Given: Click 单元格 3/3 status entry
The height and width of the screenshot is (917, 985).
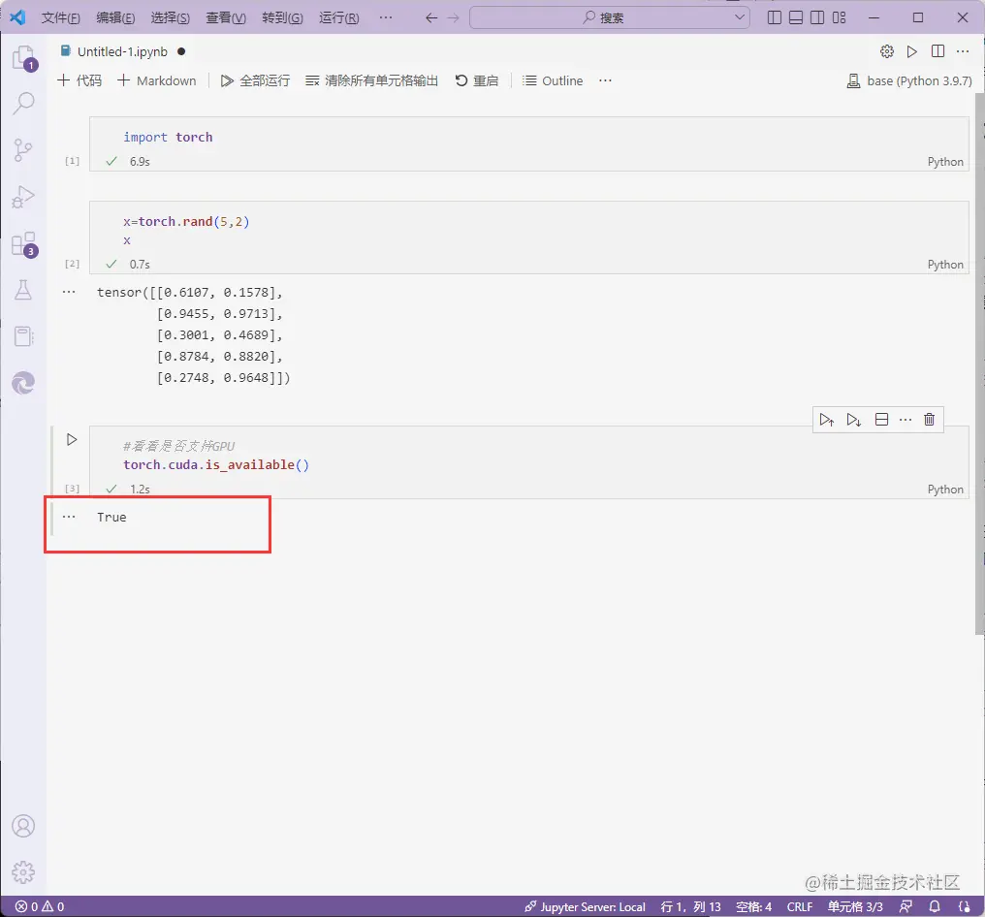Looking at the screenshot, I should [x=855, y=906].
